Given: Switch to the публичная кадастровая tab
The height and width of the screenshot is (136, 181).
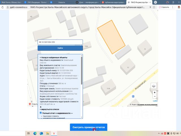Looking at the screenshot, I should pyautogui.click(x=114, y=2).
